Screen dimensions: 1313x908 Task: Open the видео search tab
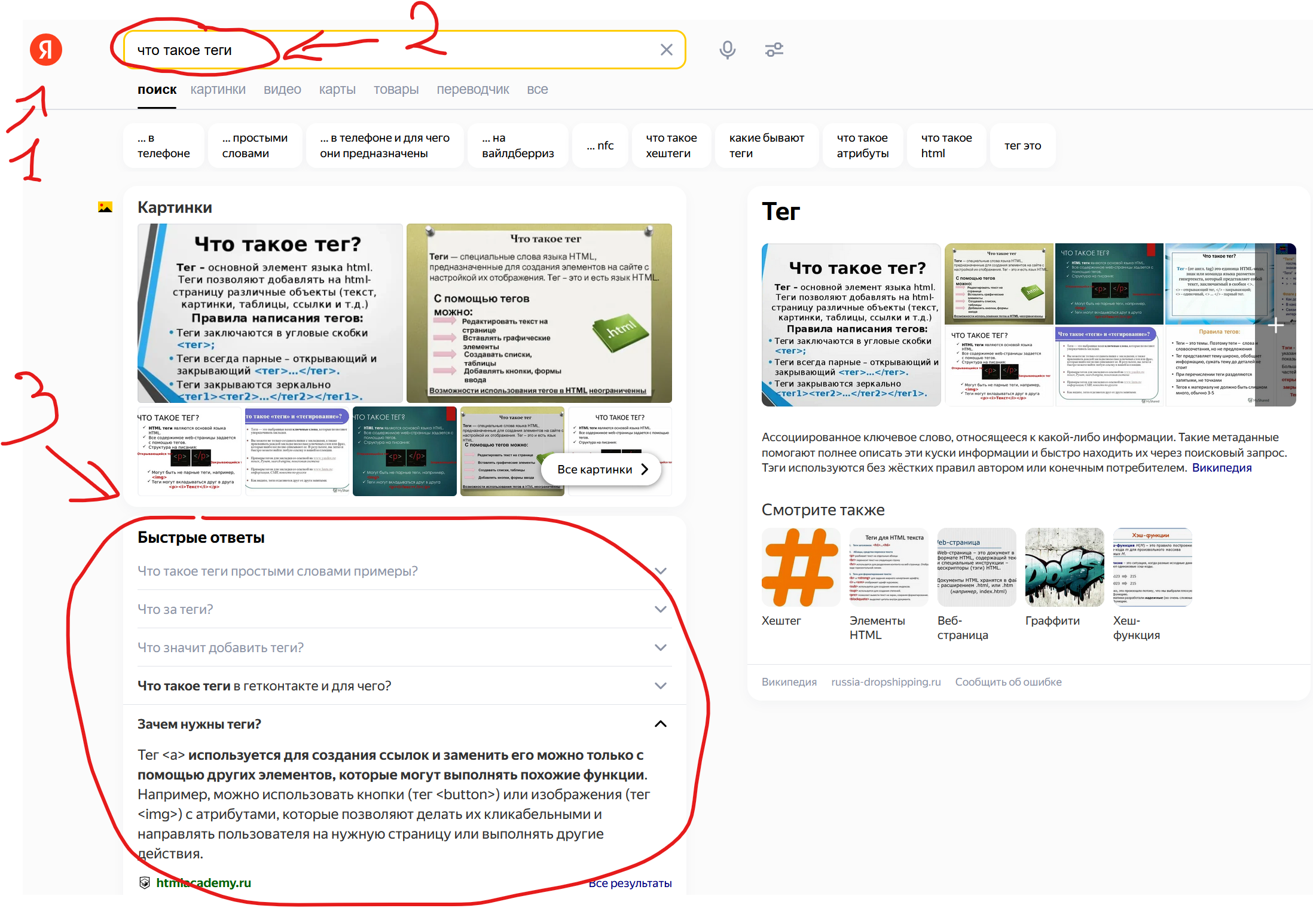pos(282,90)
